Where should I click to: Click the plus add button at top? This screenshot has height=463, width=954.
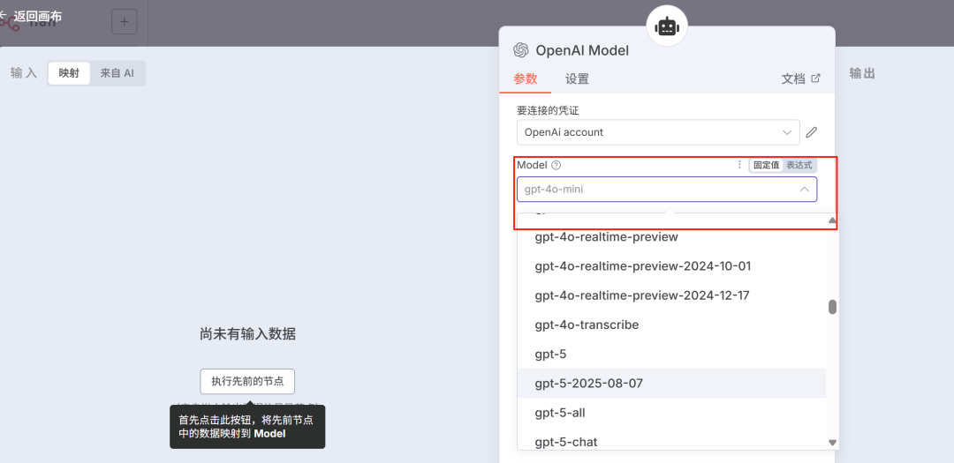125,22
